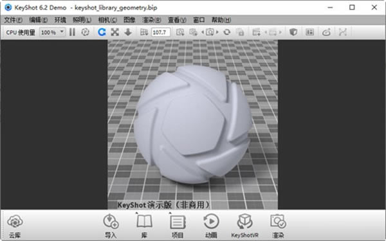The image size is (386, 241).
Task: Maximize the KeyShot window
Action: click(x=352, y=7)
